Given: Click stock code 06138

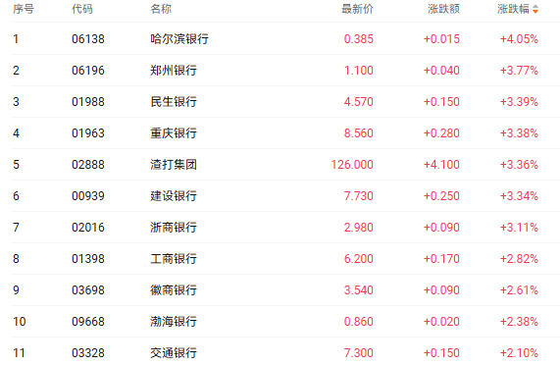Looking at the screenshot, I should click(x=88, y=39).
